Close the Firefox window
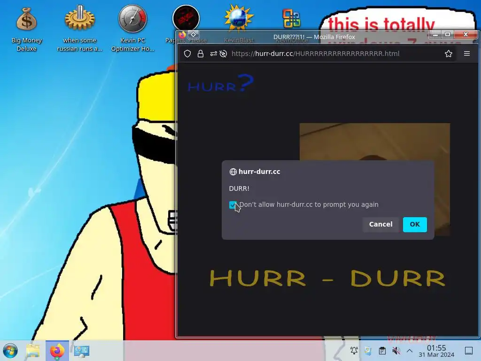Screen dimensions: 481x361 465,34
